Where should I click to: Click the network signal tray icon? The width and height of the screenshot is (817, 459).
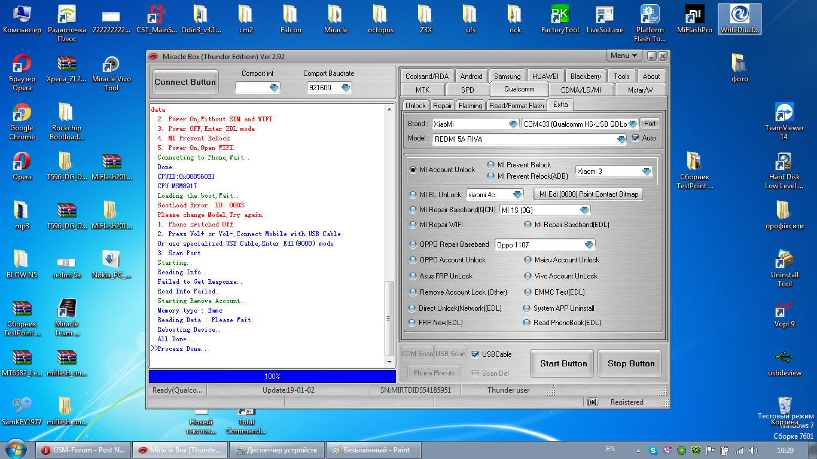(x=739, y=450)
